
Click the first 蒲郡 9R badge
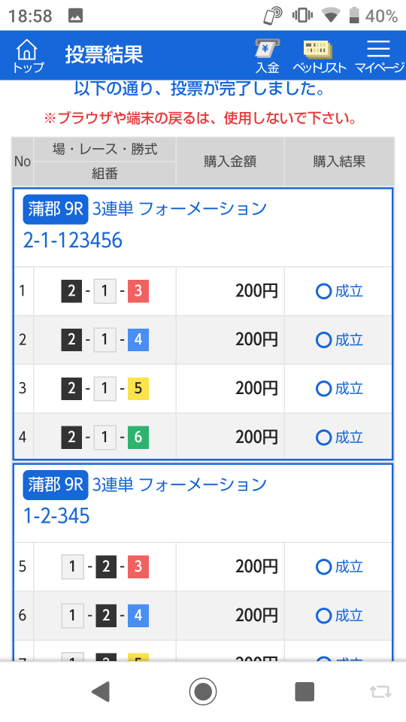tap(55, 210)
